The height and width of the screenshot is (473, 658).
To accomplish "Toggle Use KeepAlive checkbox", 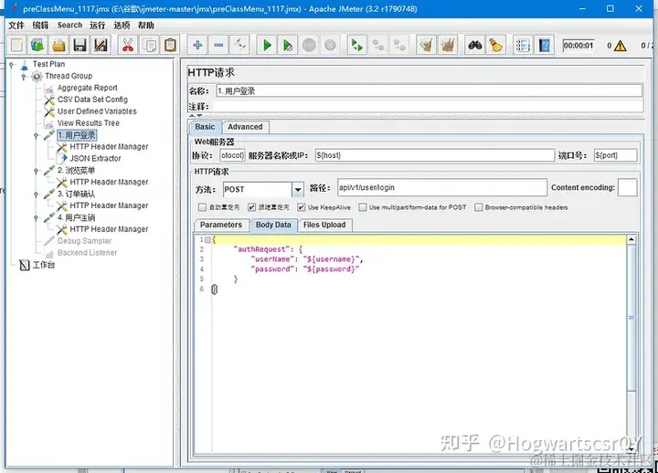I will tap(302, 207).
